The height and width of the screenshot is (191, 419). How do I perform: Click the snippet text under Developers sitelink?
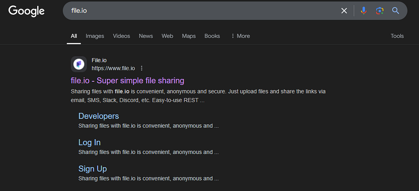click(149, 126)
